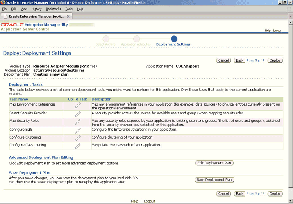Click the Help link in the header
The width and height of the screenshot is (293, 204).
[268, 30]
